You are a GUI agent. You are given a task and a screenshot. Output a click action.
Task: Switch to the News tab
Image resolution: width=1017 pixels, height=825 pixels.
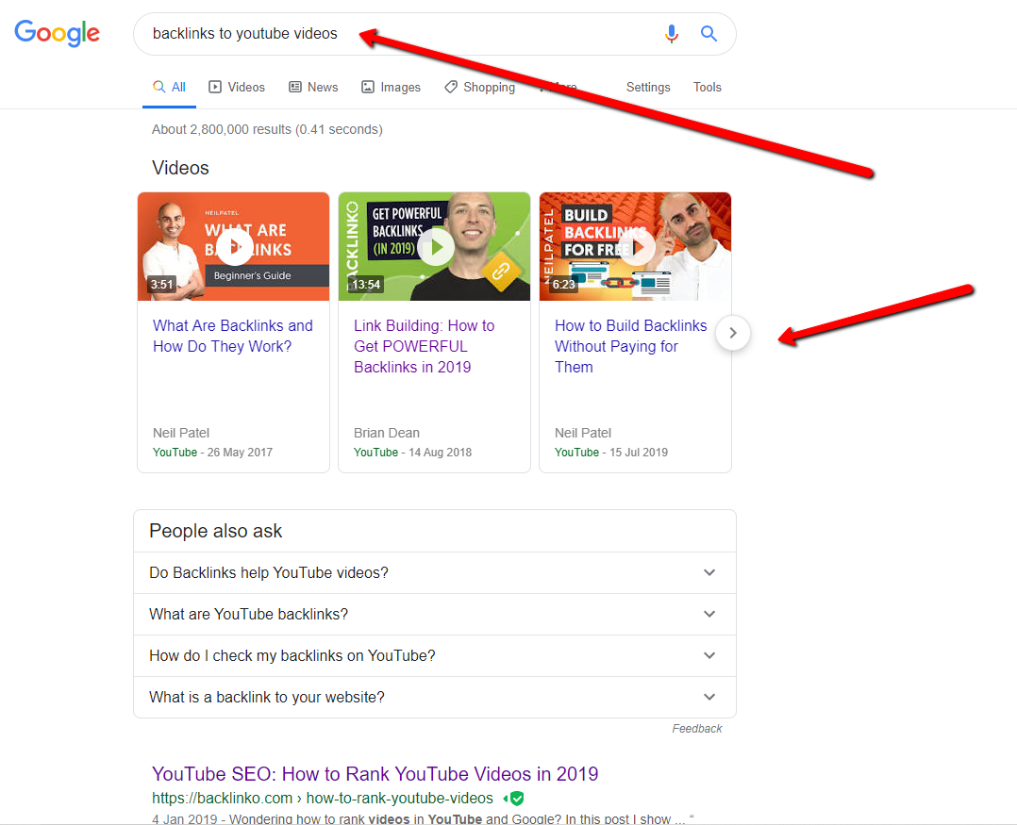point(313,88)
